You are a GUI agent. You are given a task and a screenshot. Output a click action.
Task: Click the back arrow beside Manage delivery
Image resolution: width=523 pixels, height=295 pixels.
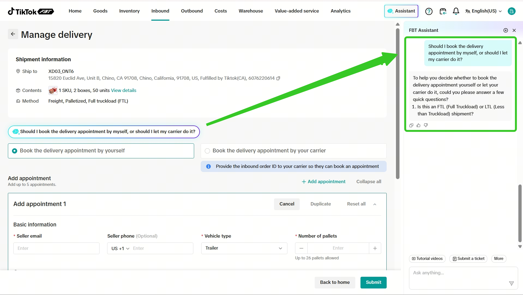(13, 34)
